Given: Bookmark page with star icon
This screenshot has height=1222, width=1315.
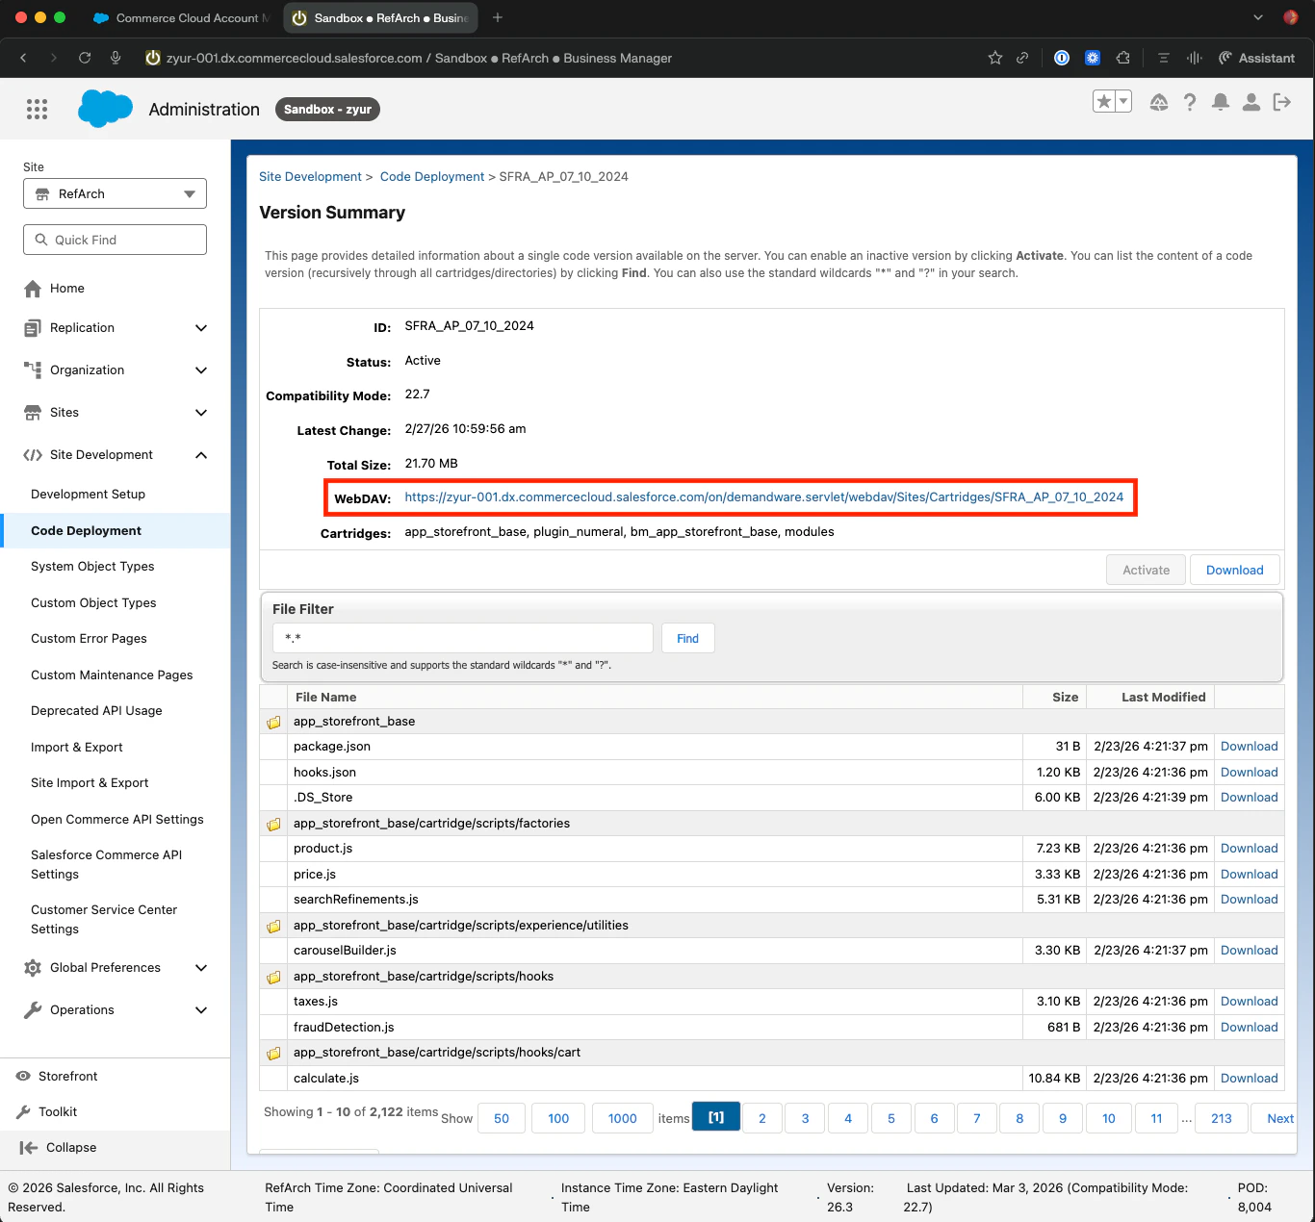Looking at the screenshot, I should coord(995,58).
